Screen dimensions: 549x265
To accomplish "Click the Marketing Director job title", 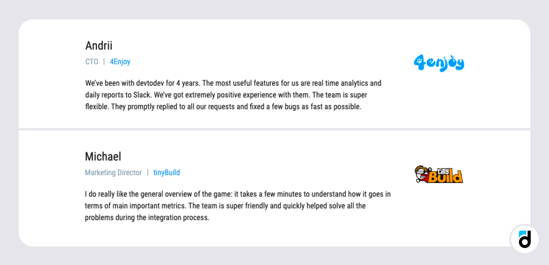I will [x=113, y=173].
